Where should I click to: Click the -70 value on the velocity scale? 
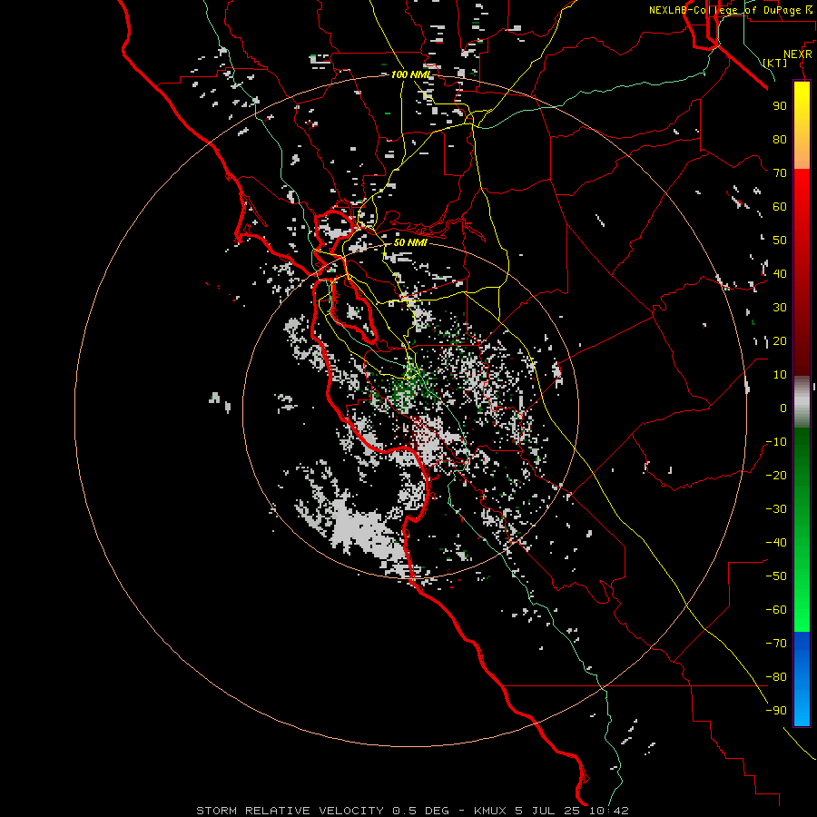pos(776,644)
